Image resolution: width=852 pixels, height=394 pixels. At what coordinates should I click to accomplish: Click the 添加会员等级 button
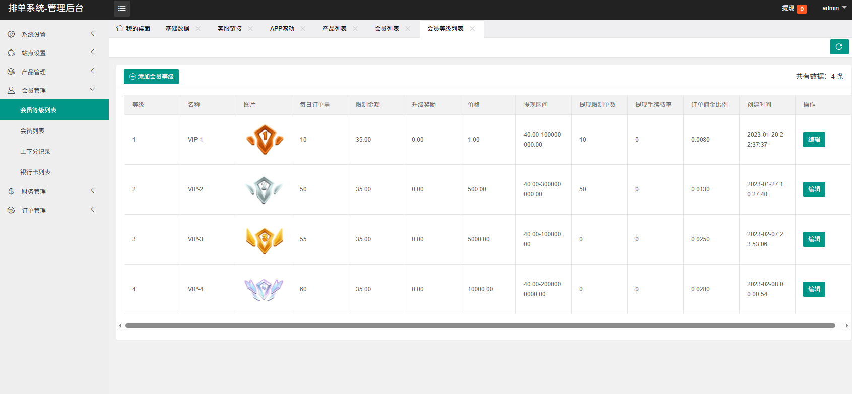(x=151, y=77)
